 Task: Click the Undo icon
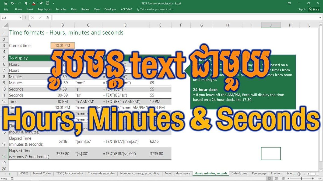tap(12, 3)
